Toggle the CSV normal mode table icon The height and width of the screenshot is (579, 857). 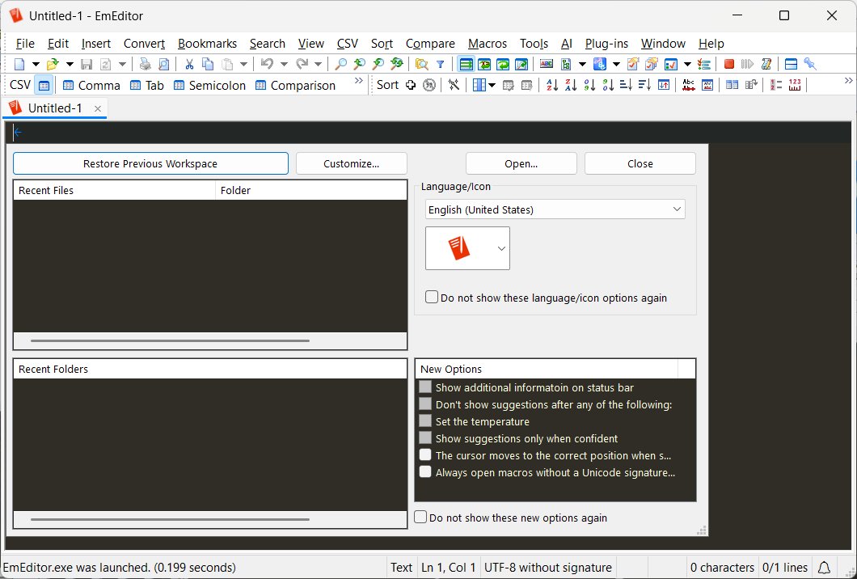44,85
